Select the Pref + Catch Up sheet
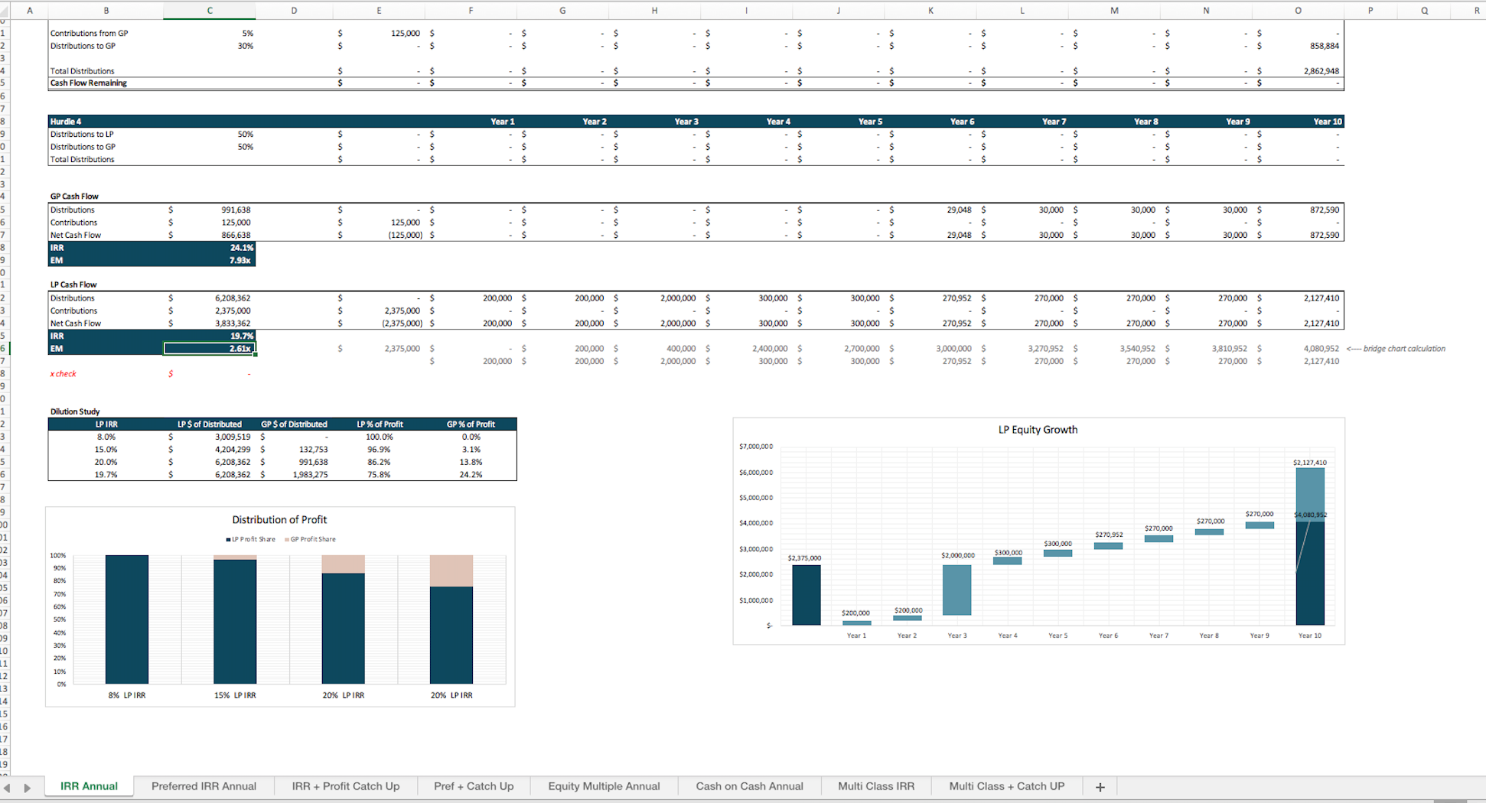This screenshot has width=1486, height=803. [x=474, y=786]
